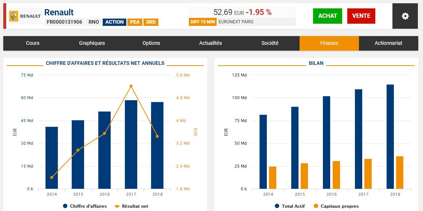The height and width of the screenshot is (211, 423).
Task: Toggle Capitaux propres legend series
Action: pyautogui.click(x=336, y=206)
